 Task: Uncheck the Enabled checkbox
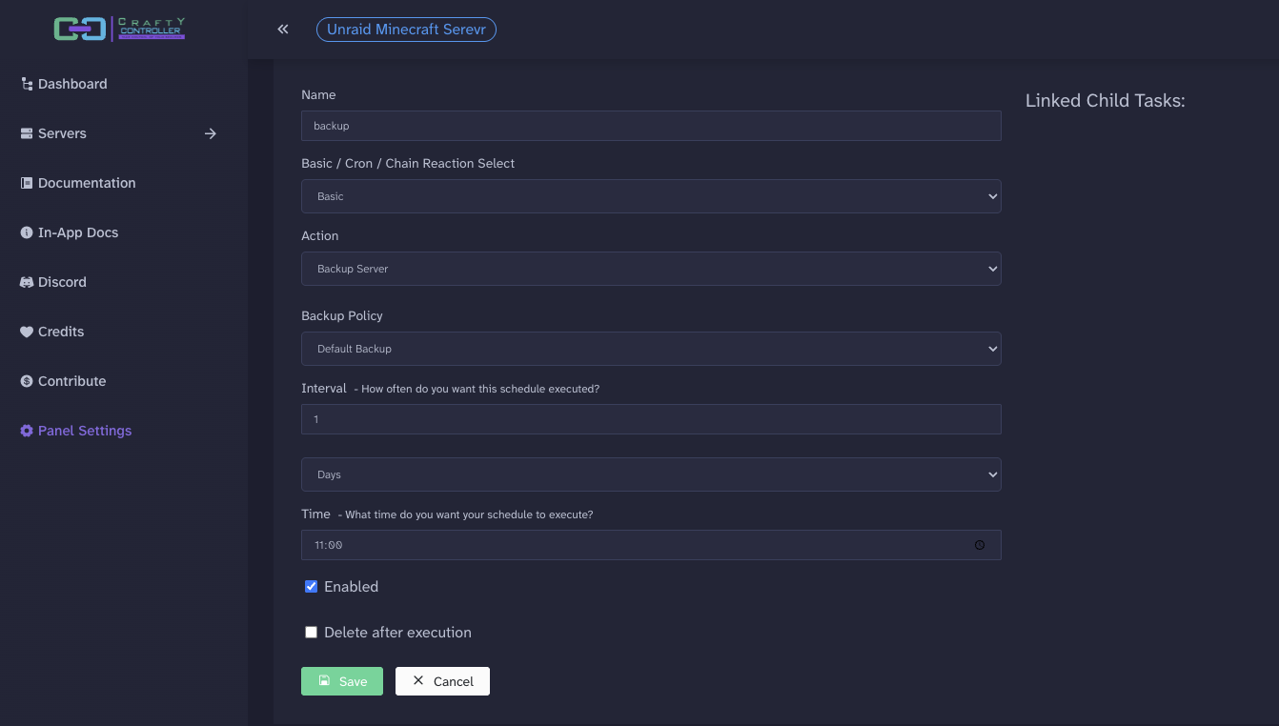(x=311, y=587)
